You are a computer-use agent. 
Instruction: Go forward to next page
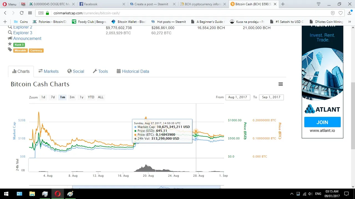pos(13,13)
